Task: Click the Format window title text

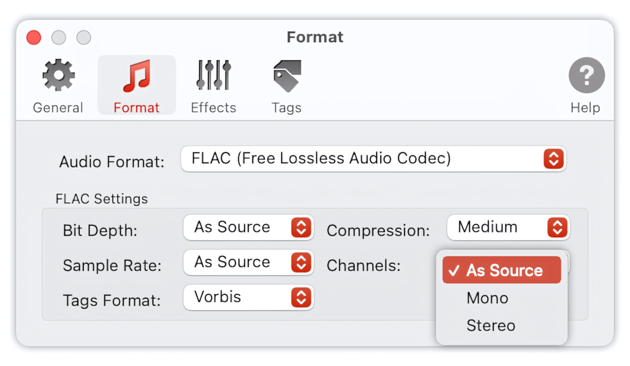Action: [x=315, y=37]
